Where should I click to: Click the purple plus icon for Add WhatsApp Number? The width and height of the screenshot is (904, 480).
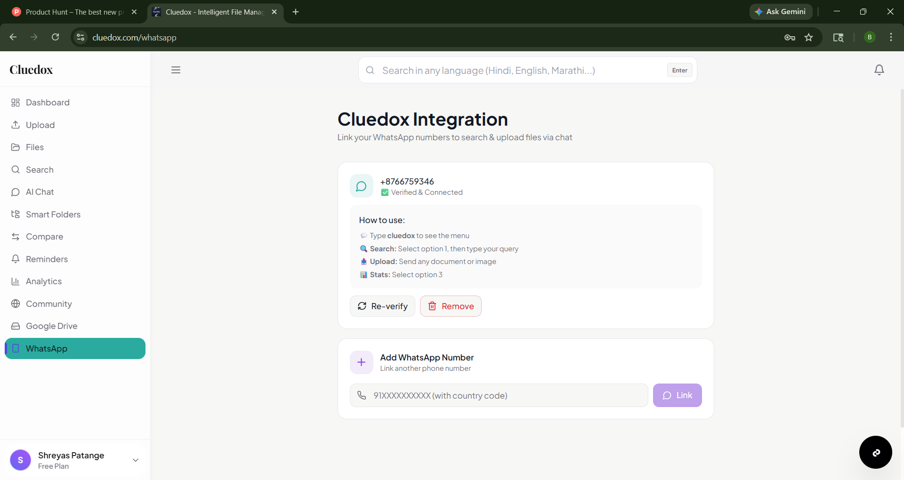(x=362, y=362)
